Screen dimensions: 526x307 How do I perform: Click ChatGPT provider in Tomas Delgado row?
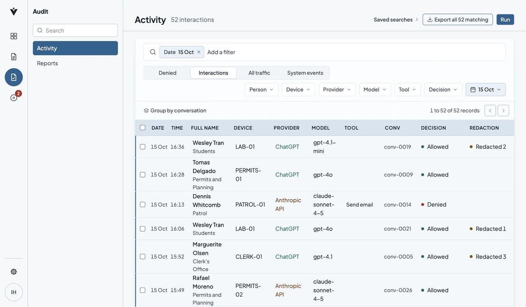[287, 175]
